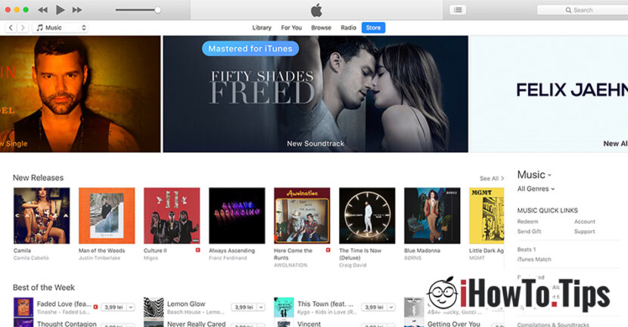Viewport: 628px width, 327px height.
Task: Switch to the Store tab
Action: point(373,28)
